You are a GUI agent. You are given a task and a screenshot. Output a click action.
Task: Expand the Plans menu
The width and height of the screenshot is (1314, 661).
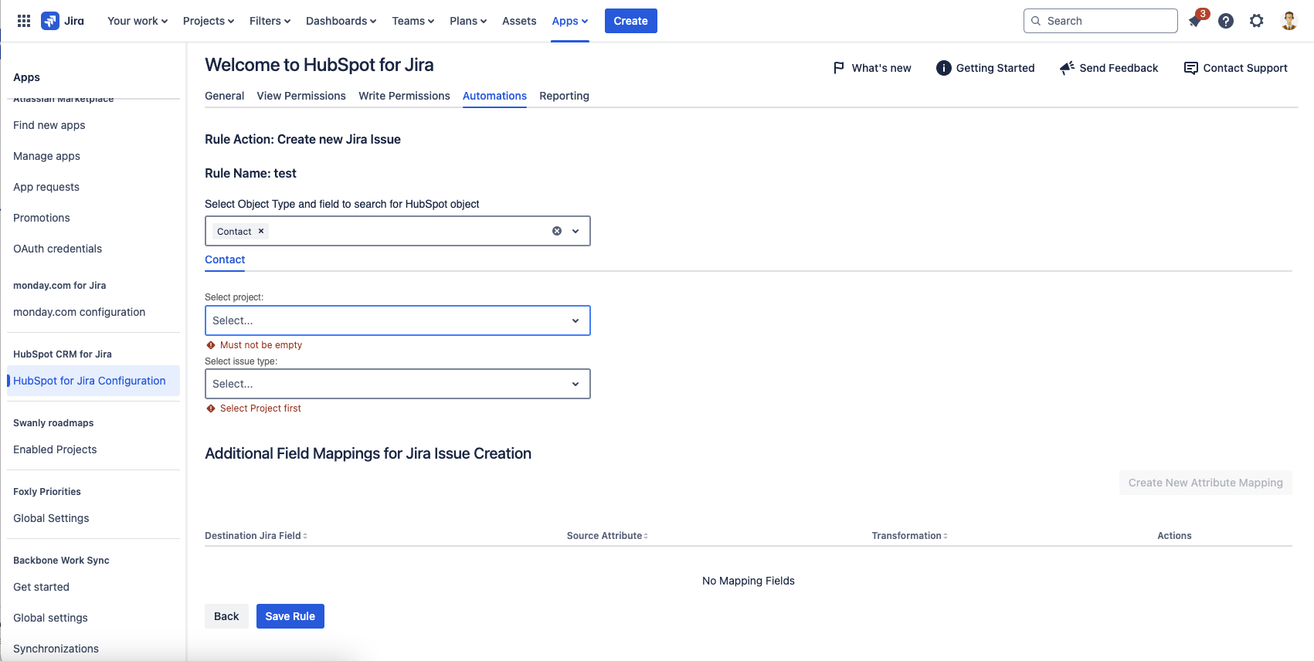[468, 21]
